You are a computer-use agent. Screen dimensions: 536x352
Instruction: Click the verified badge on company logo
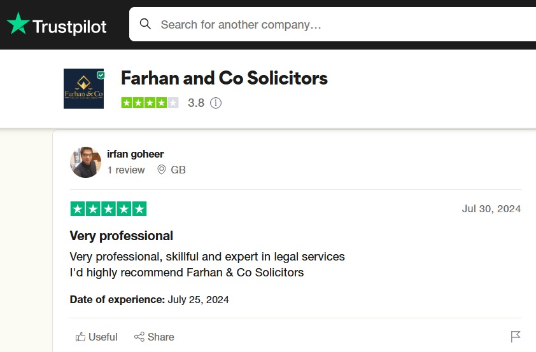point(101,75)
